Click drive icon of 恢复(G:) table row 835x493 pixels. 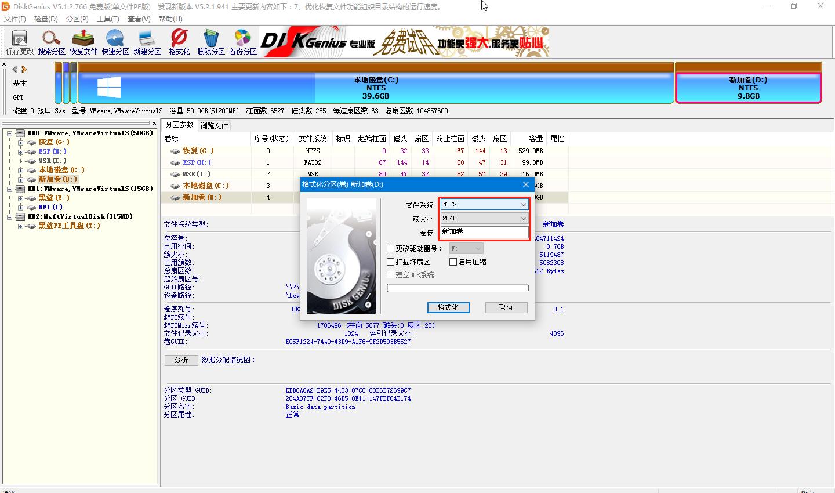tap(175, 151)
